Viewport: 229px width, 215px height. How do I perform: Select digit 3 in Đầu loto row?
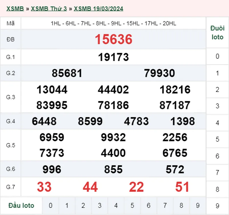click(x=100, y=205)
